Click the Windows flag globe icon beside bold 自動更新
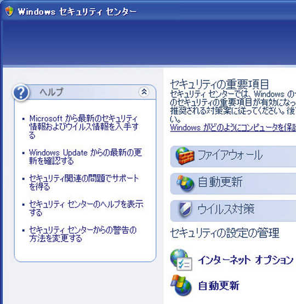 181,285
